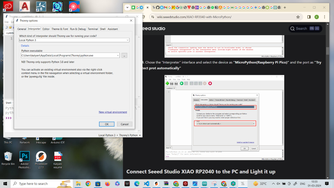Open the Terminal options tab
This screenshot has height=188, width=334.
coord(93,29)
